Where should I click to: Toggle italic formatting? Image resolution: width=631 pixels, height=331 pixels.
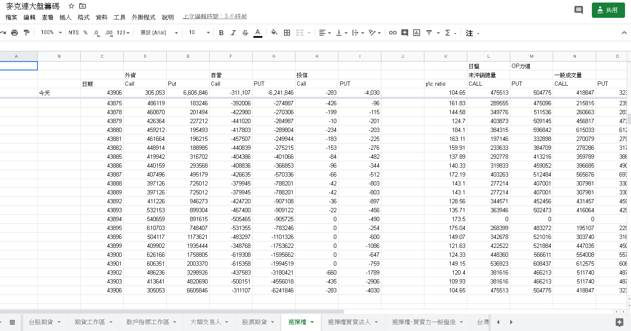pos(233,33)
